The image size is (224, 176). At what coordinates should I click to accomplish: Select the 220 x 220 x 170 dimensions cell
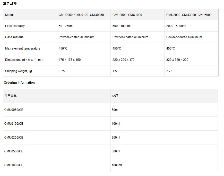(x=137, y=60)
